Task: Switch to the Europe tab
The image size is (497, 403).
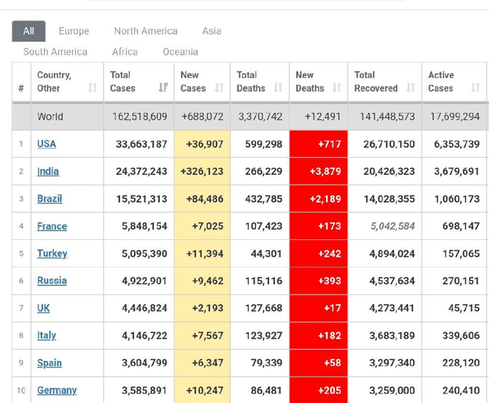Action: click(74, 31)
